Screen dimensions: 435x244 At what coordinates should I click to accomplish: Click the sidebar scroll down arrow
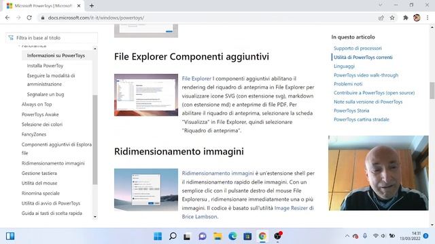click(x=95, y=217)
